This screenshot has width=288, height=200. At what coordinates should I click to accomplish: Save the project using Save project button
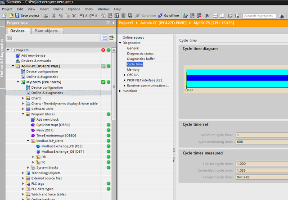click(27, 16)
